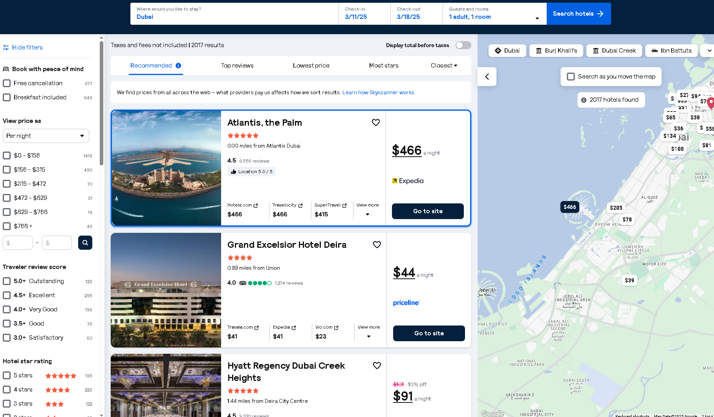
Task: Favorite Grand Excelsior Hotel Deira heart icon
Action: click(377, 245)
